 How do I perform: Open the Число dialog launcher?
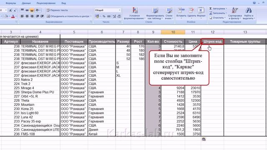point(120,22)
